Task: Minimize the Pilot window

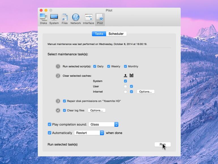Action: (46, 10)
